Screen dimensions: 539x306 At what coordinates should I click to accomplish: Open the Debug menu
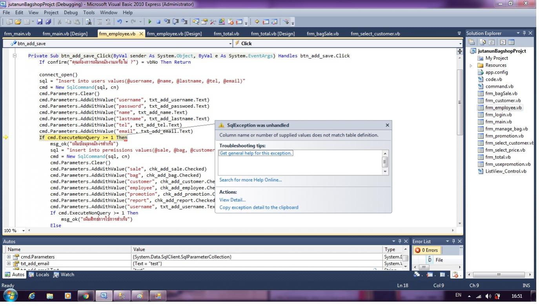(71, 13)
